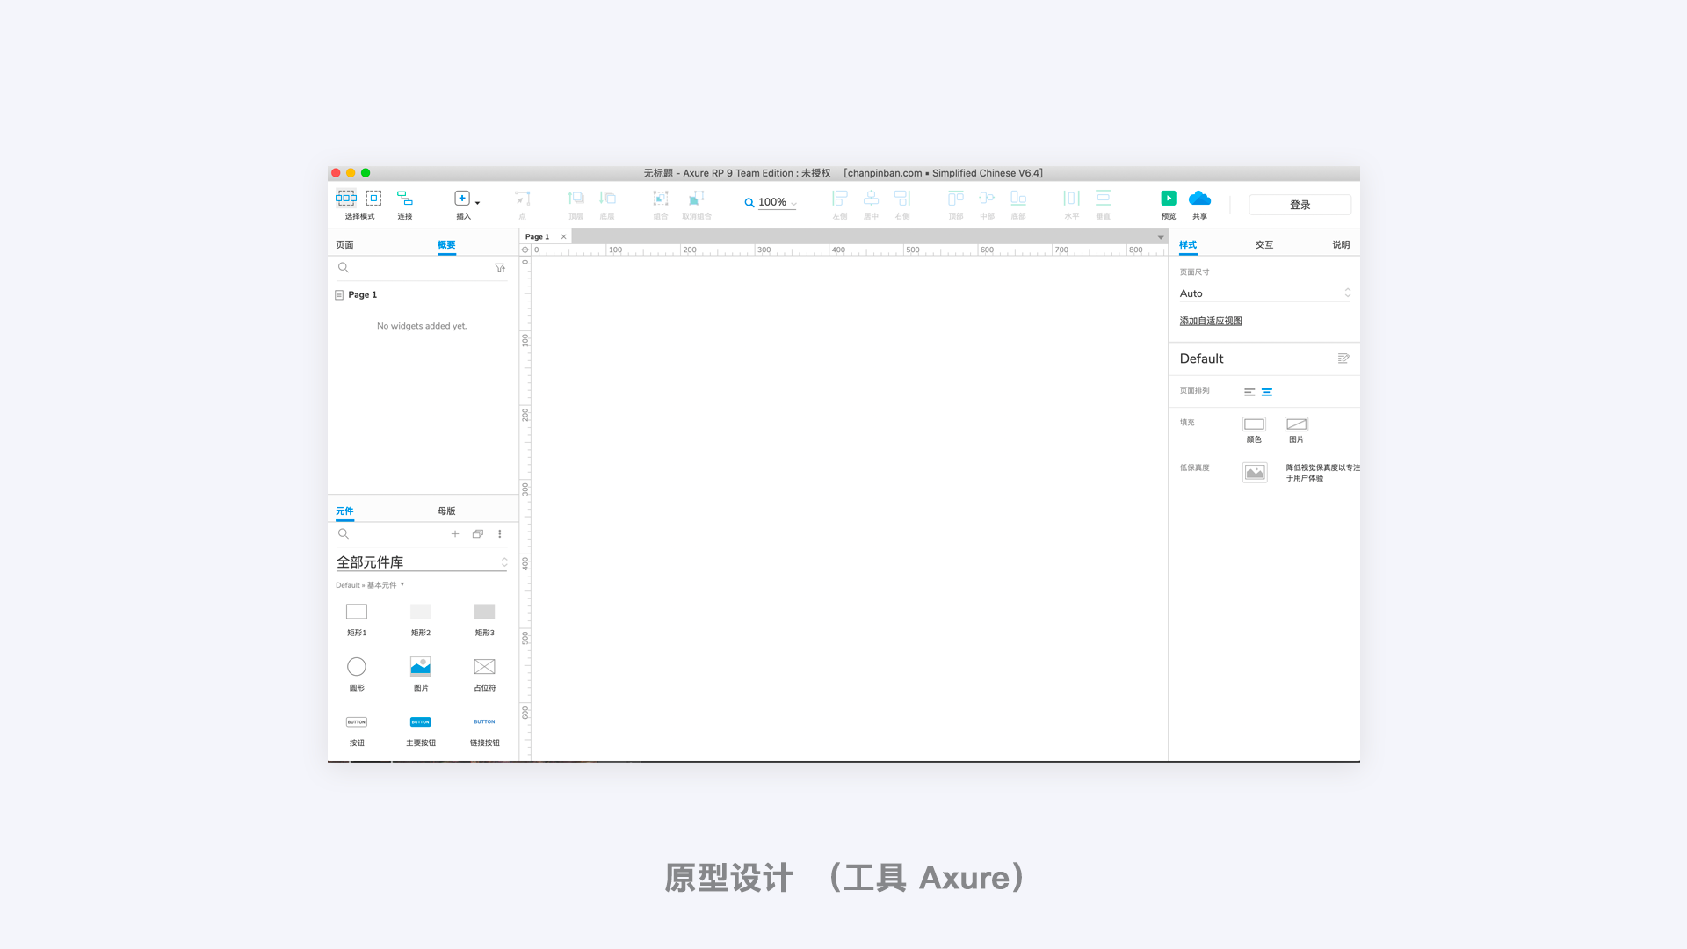Select the 矩形1 rectangle widget

pos(357,619)
